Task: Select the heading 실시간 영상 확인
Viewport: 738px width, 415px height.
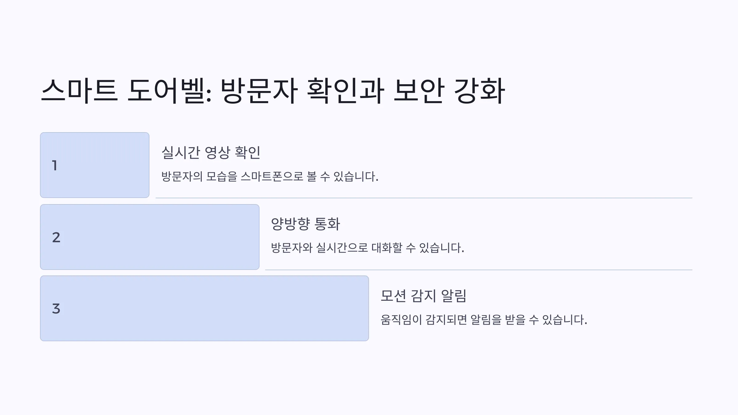Action: pos(211,152)
